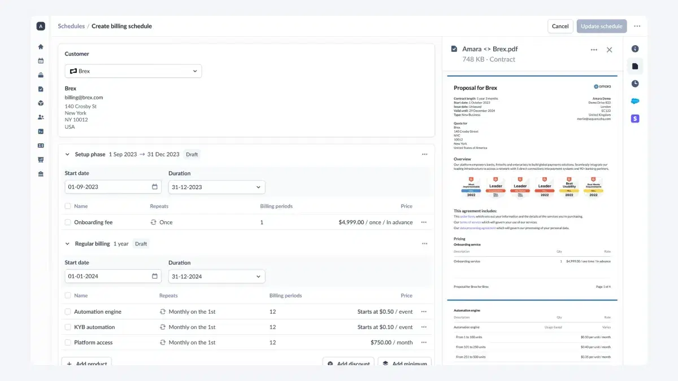Collapse the Setup phase section
Screen dimensions: 678x381
pos(68,154)
